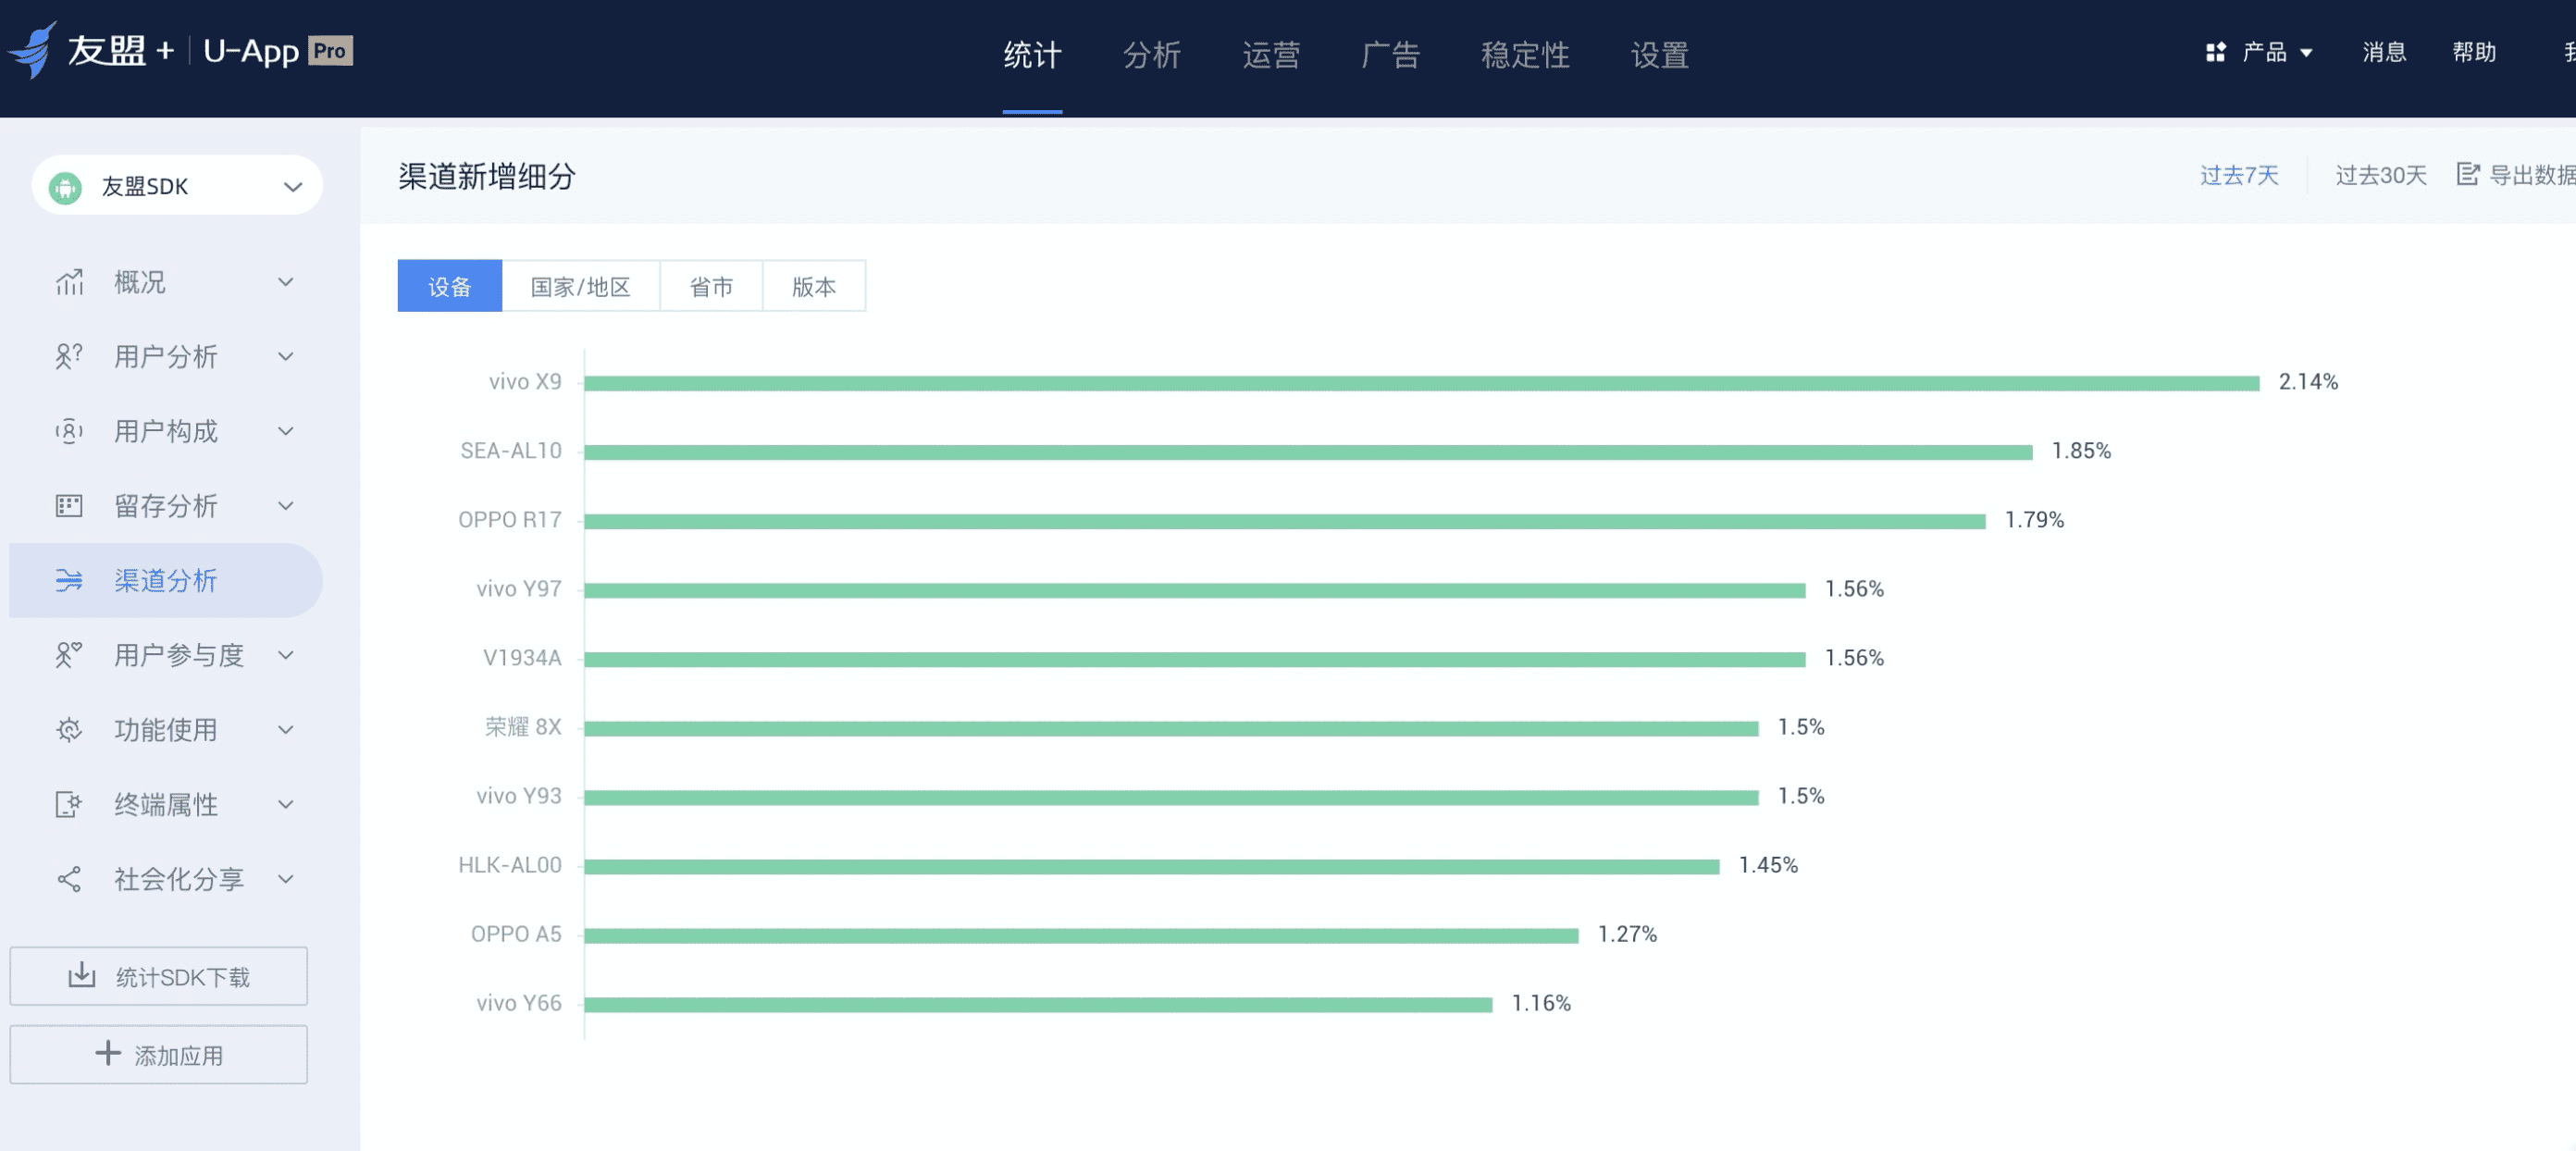Click the 用户分析 user analysis icon

pos(69,356)
